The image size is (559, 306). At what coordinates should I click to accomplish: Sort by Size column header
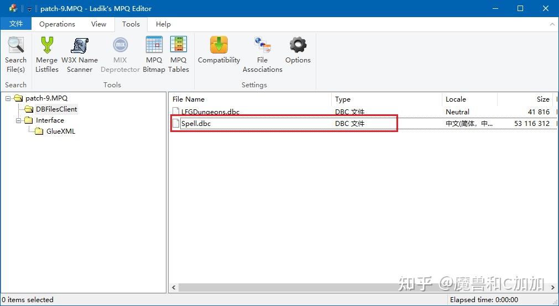(525, 99)
